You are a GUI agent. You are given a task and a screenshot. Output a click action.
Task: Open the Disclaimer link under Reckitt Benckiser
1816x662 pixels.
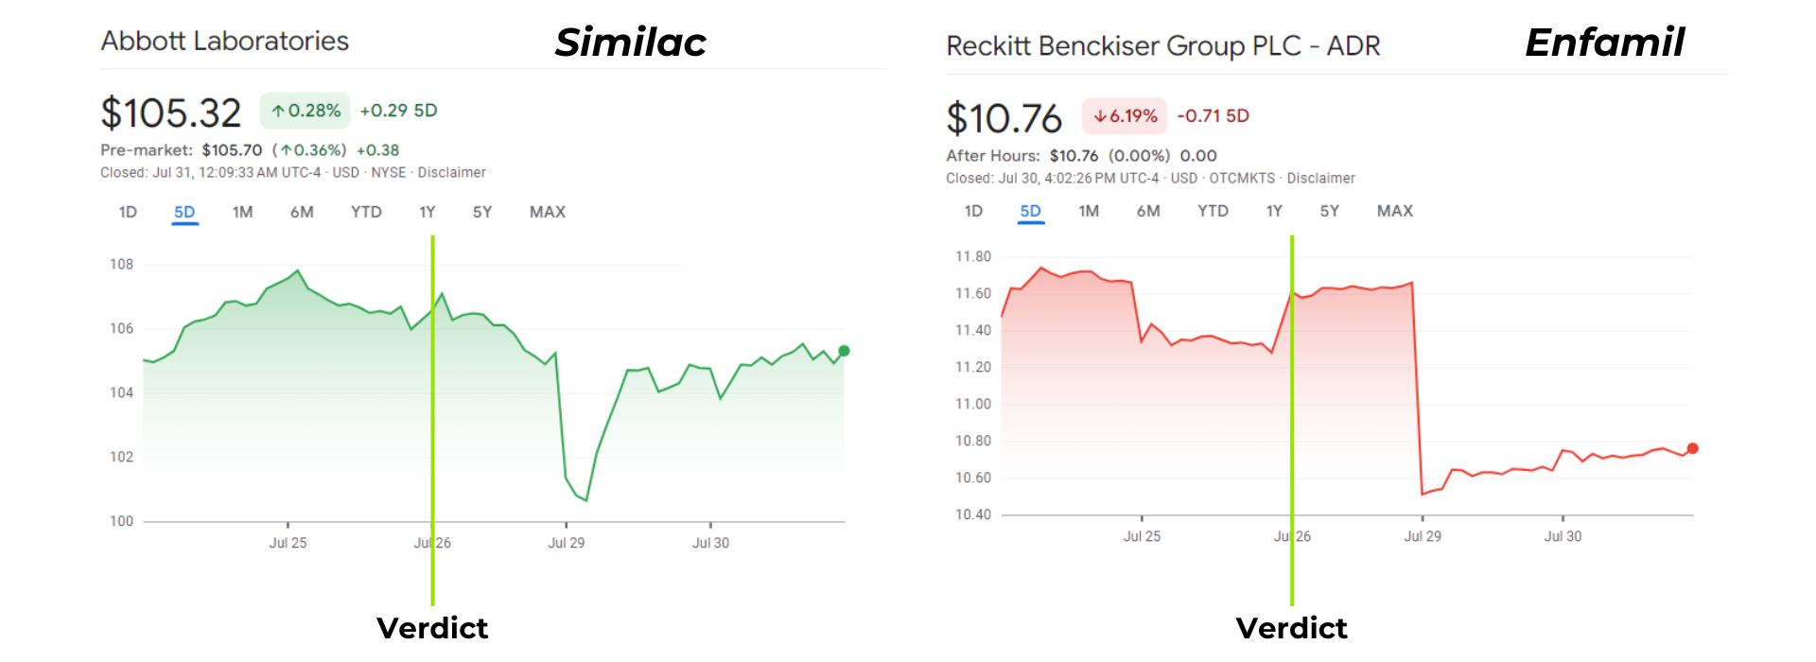[x=1320, y=178]
